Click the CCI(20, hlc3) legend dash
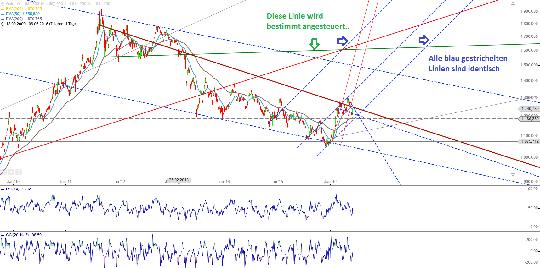The height and width of the screenshot is (268, 540). tap(3, 235)
